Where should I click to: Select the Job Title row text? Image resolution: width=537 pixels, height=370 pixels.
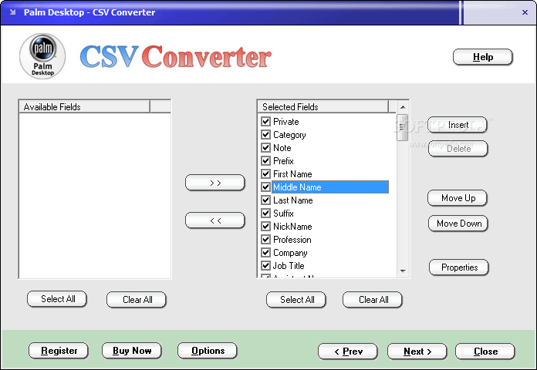pos(289,266)
